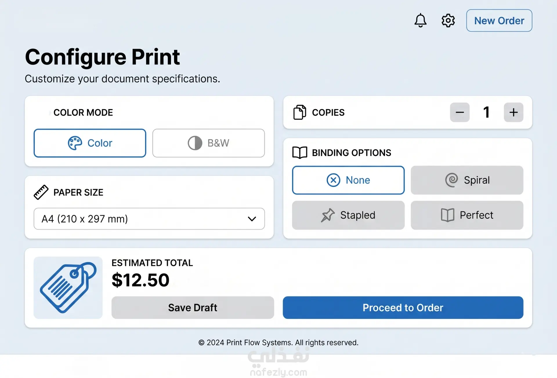Click the palette icon in Color option
This screenshot has height=378, width=557.
point(75,143)
